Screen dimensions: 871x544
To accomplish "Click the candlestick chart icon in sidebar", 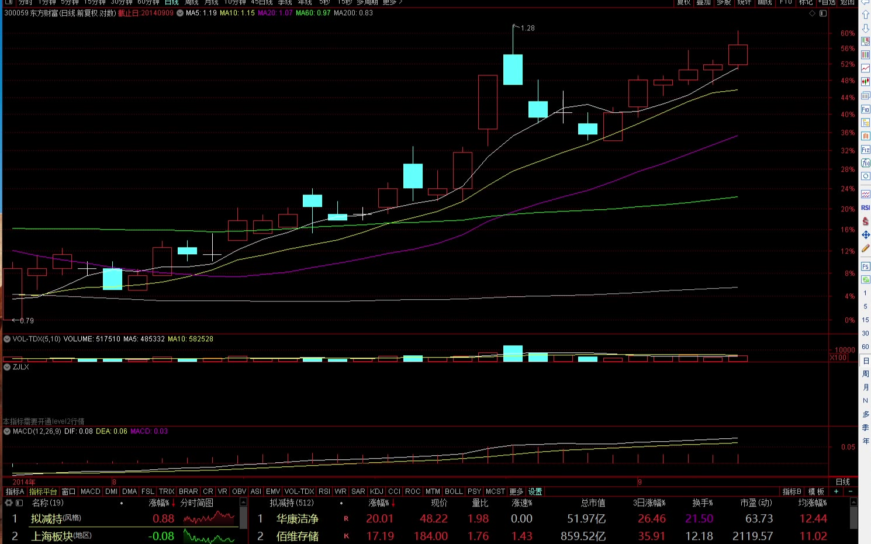I will click(x=865, y=82).
